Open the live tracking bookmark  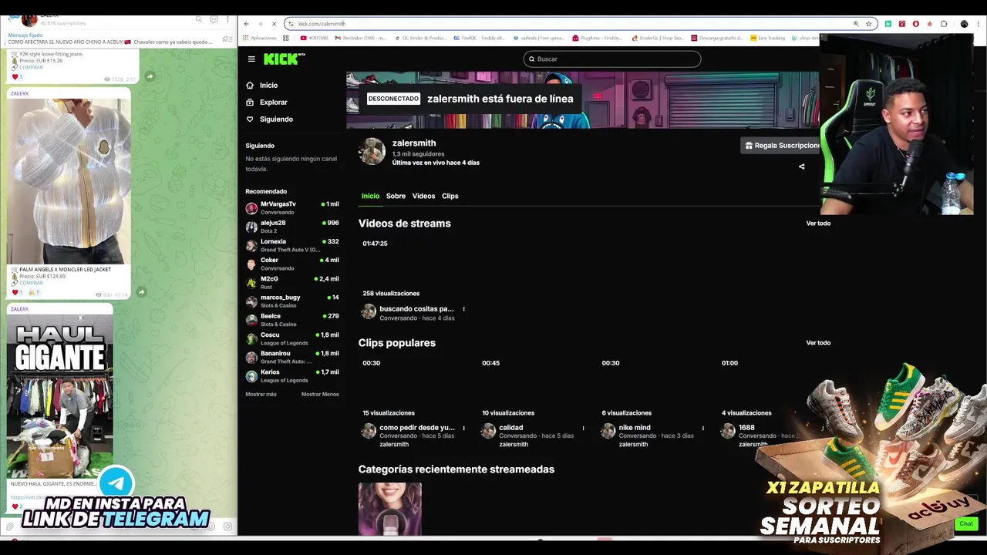click(767, 38)
